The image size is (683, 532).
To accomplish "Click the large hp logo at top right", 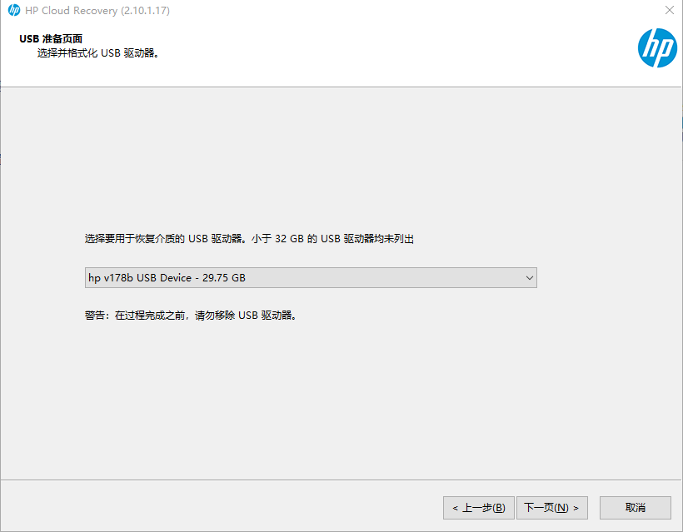I will 656,48.
